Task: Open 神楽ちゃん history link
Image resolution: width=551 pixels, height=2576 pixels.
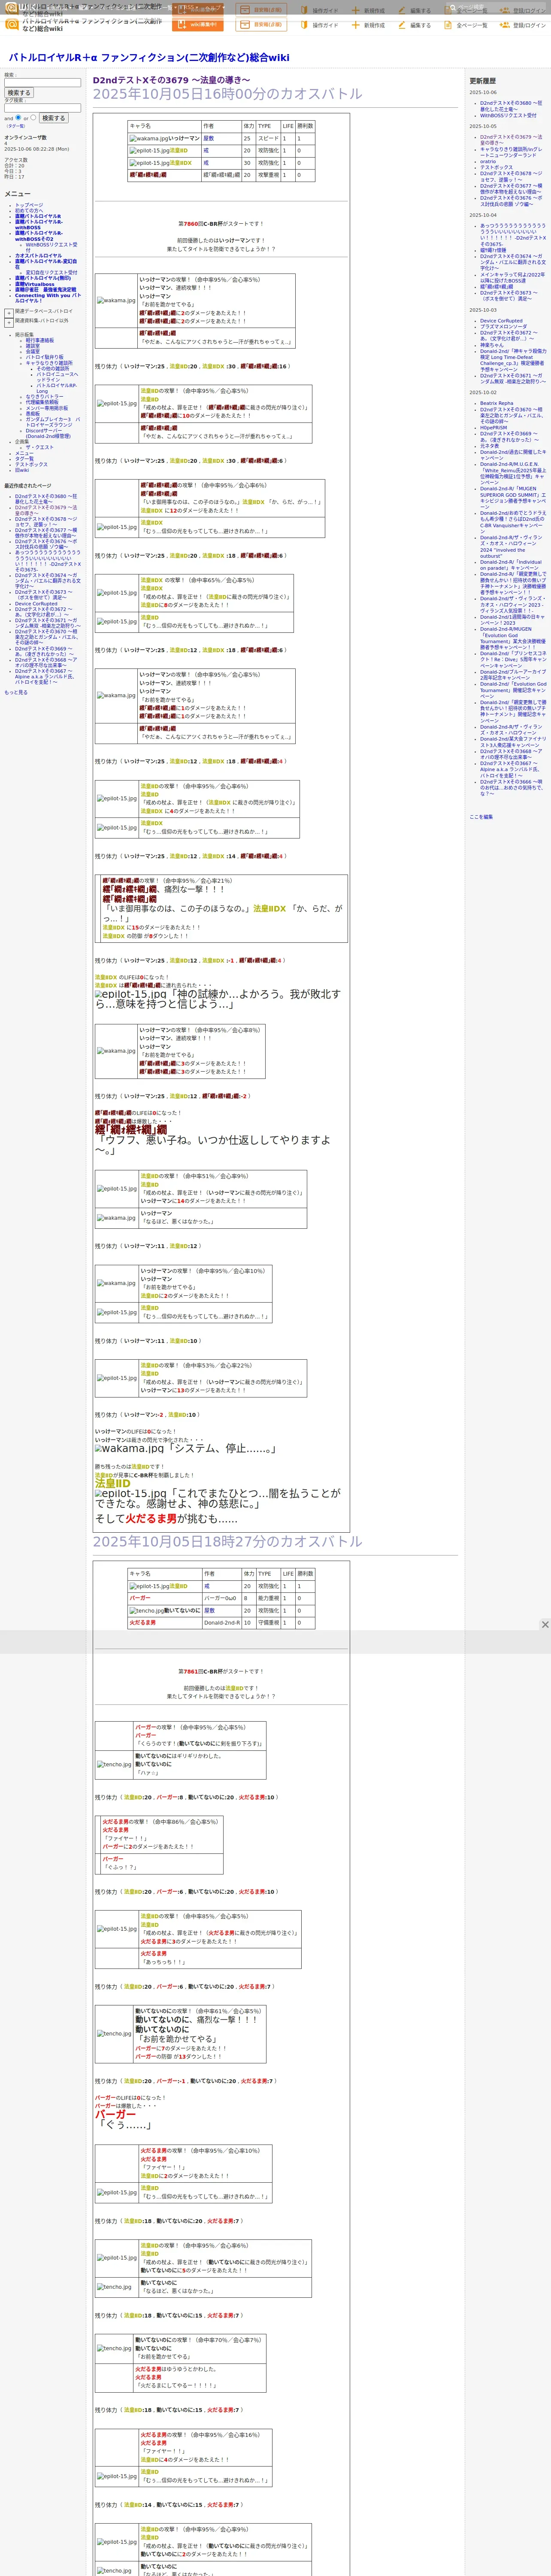Action: [492, 345]
